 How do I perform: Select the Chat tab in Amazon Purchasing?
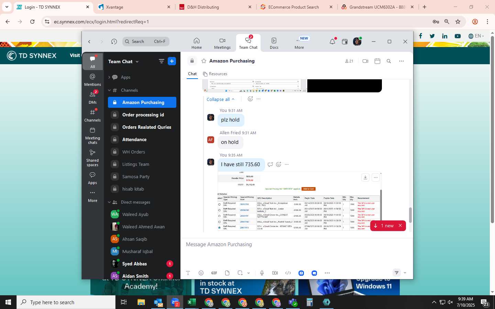click(x=192, y=74)
